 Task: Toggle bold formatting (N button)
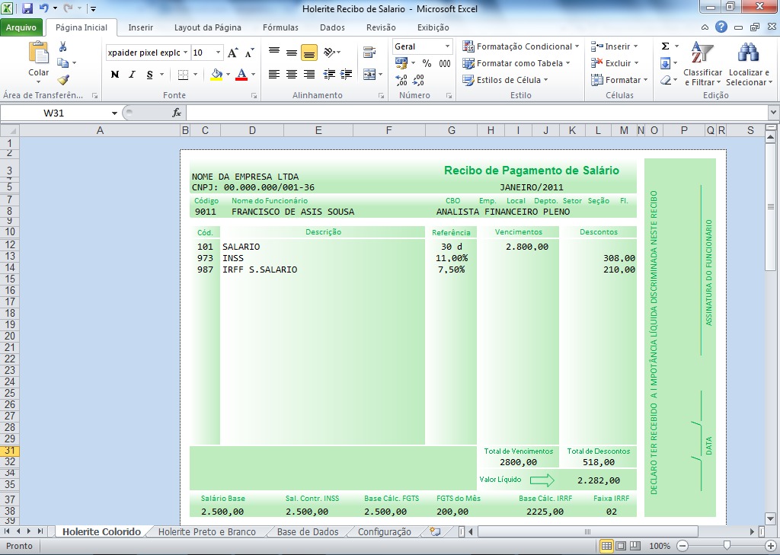pos(115,75)
